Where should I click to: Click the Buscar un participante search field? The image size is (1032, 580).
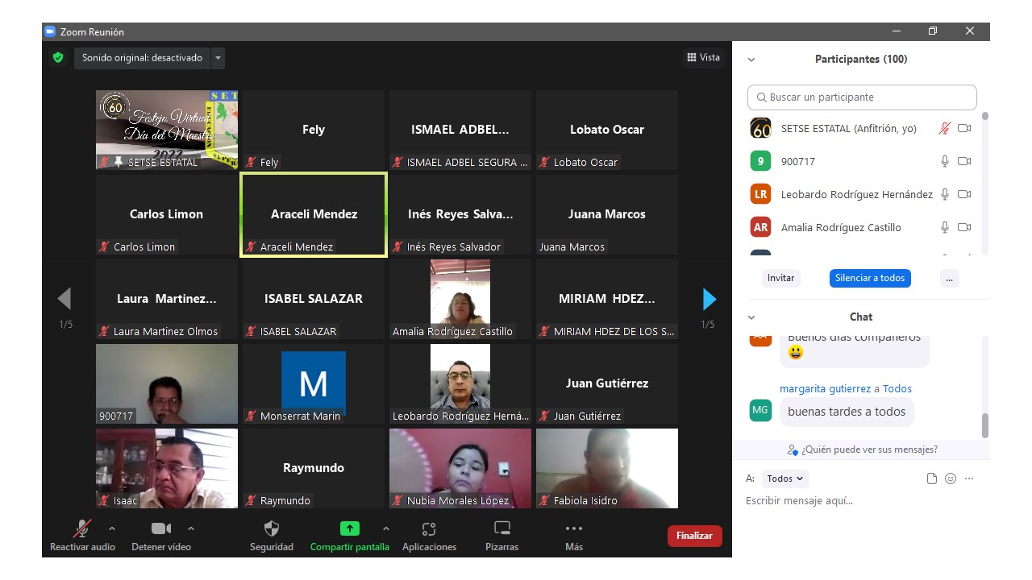tap(862, 97)
